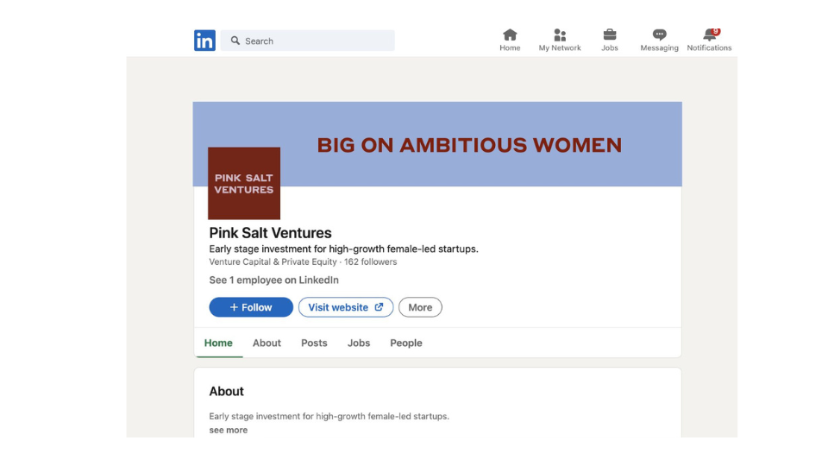Click the search magnifier icon

pos(235,41)
